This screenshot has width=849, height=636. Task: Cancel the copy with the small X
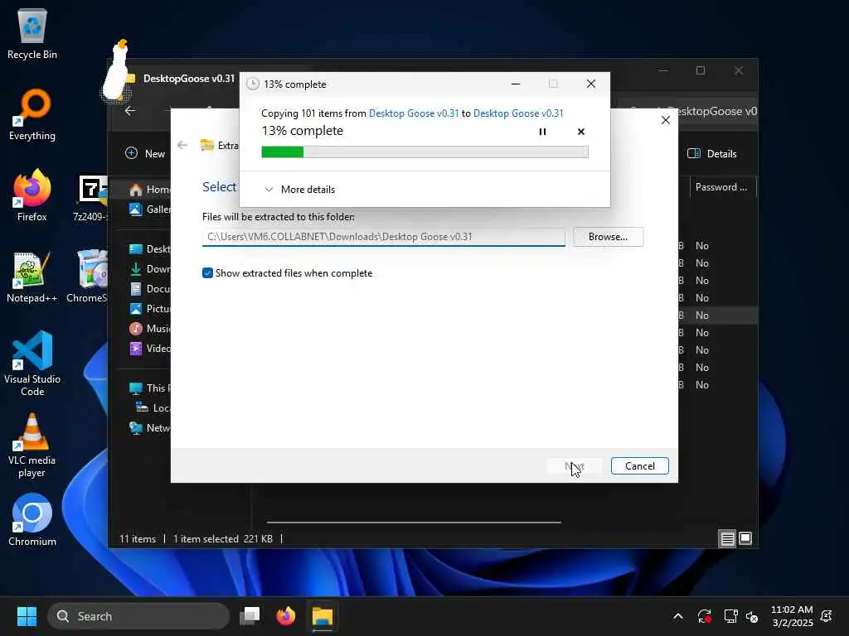pos(581,132)
